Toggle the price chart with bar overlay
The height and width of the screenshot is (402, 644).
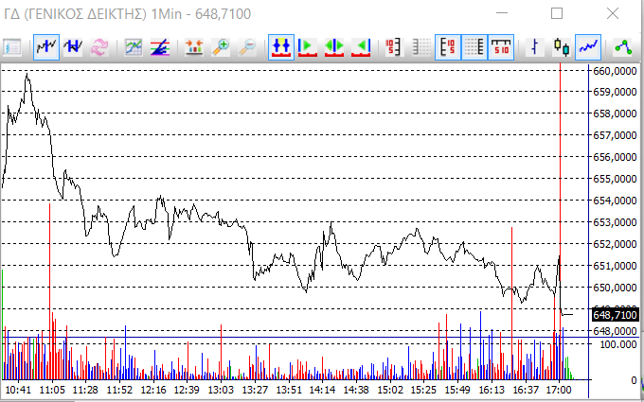(x=46, y=47)
